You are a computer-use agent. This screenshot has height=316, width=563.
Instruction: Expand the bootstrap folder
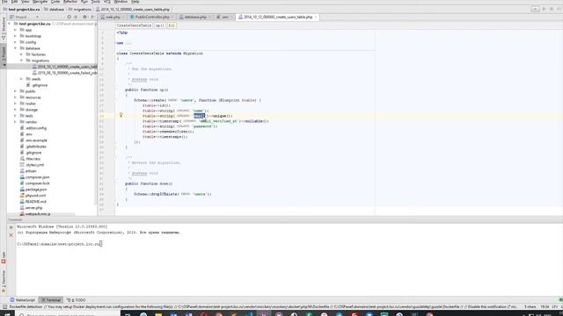pos(16,36)
